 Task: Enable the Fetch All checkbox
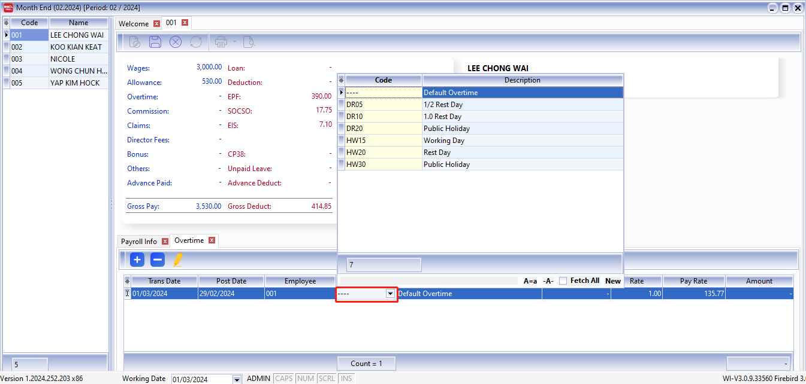point(563,281)
